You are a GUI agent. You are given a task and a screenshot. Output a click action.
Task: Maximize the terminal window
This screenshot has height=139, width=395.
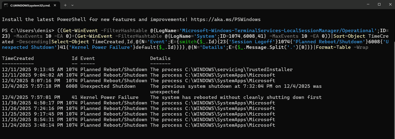[x=379, y=4]
